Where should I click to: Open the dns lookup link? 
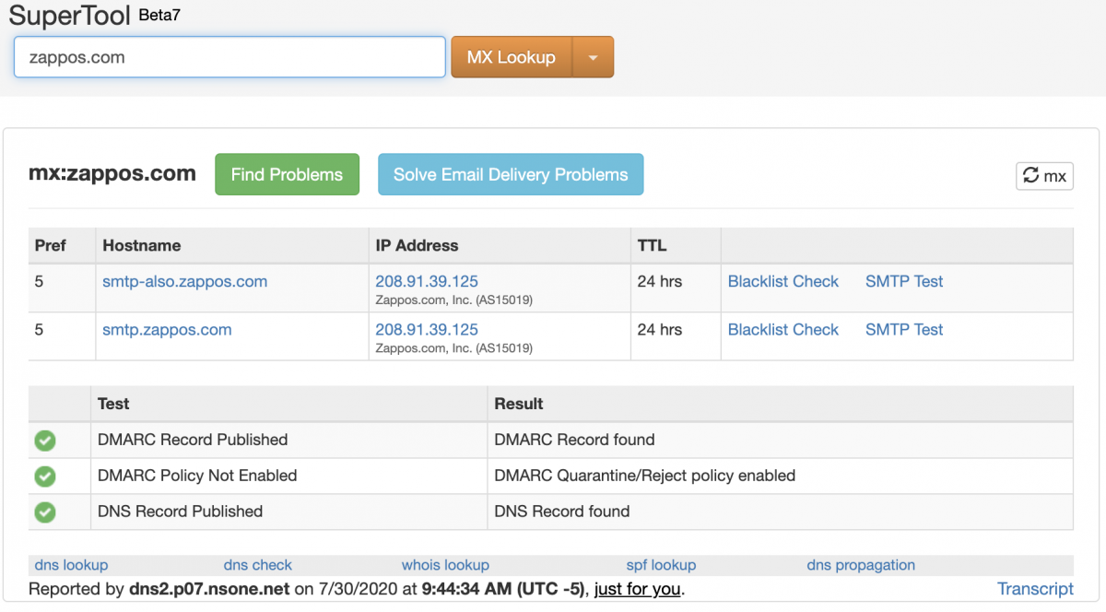71,565
